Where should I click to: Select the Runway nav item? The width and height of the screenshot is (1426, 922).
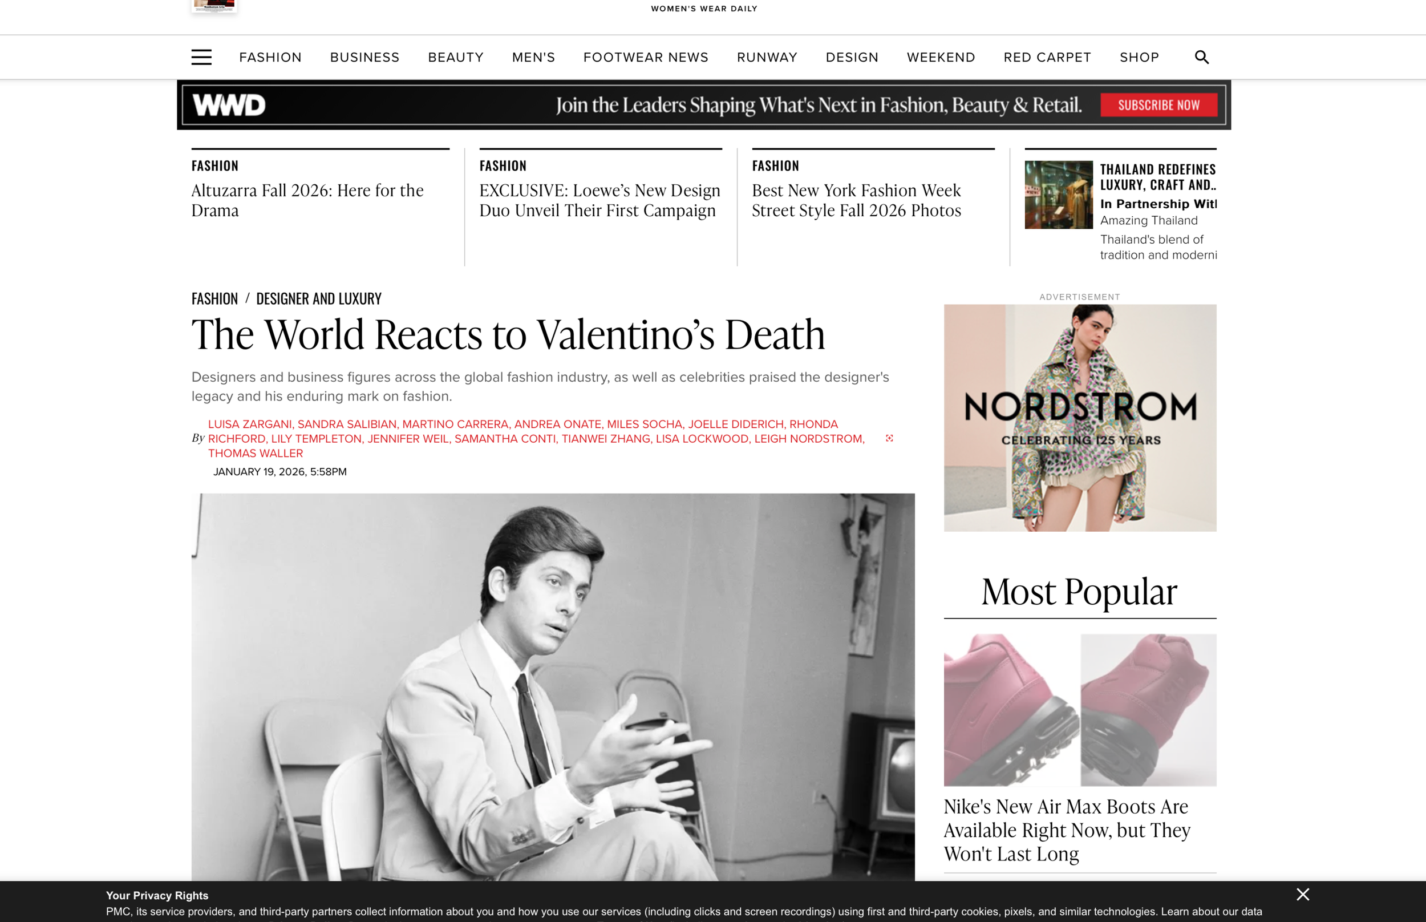(767, 57)
